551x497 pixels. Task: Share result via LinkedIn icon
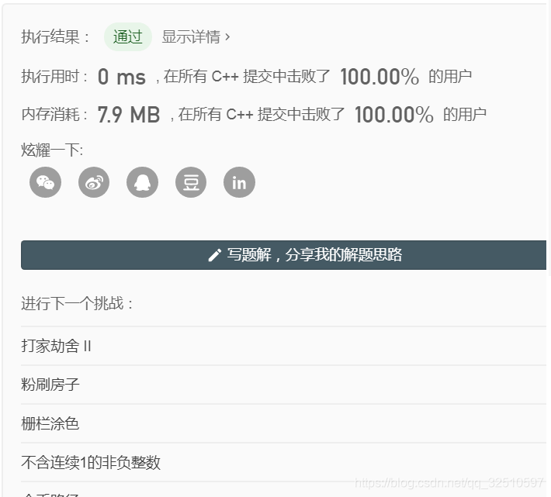pos(239,182)
